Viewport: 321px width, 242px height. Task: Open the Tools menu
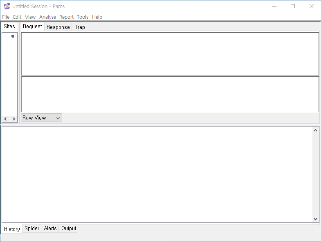click(83, 17)
